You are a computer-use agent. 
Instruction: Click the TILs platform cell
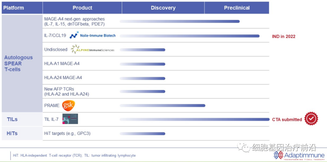12,119
